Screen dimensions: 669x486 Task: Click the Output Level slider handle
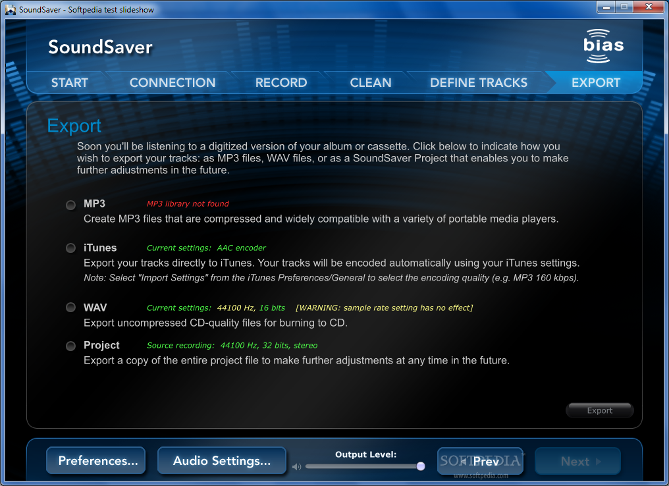[421, 466]
